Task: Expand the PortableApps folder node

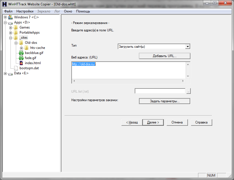Action: click(x=10, y=33)
